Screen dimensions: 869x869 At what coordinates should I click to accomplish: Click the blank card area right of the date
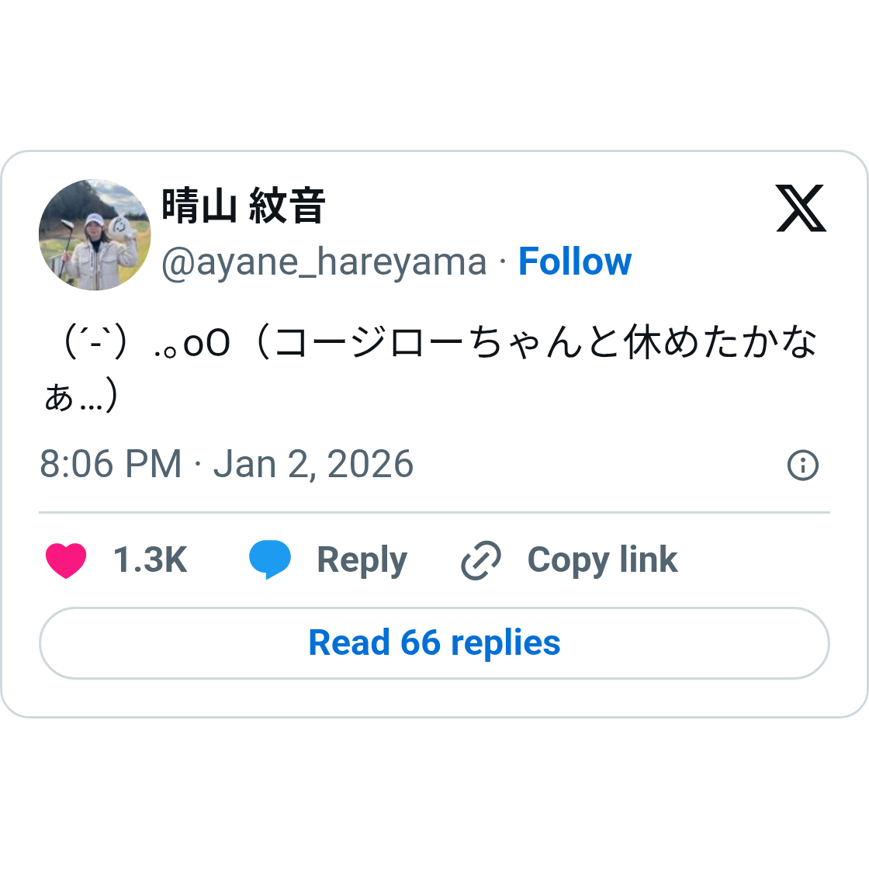click(597, 465)
